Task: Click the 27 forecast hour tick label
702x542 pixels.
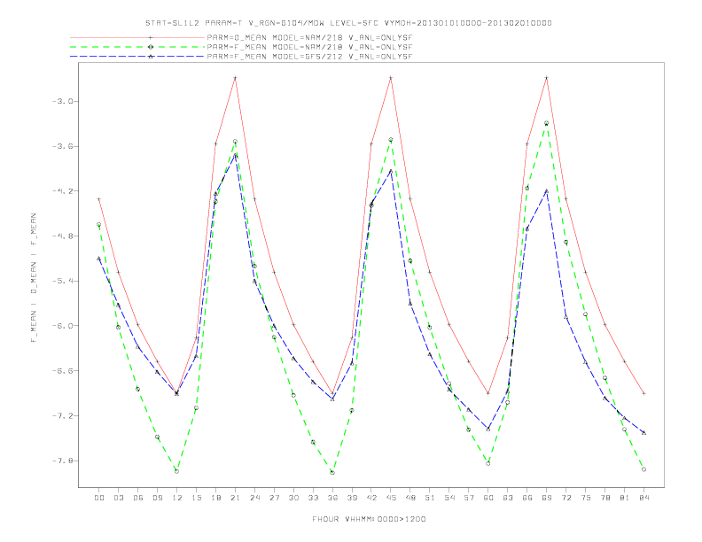Action: [274, 498]
